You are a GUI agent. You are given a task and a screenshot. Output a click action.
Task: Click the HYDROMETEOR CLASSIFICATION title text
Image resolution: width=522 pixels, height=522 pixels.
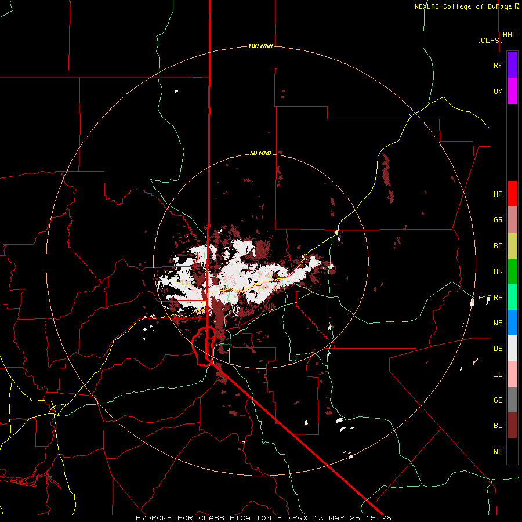point(204,518)
